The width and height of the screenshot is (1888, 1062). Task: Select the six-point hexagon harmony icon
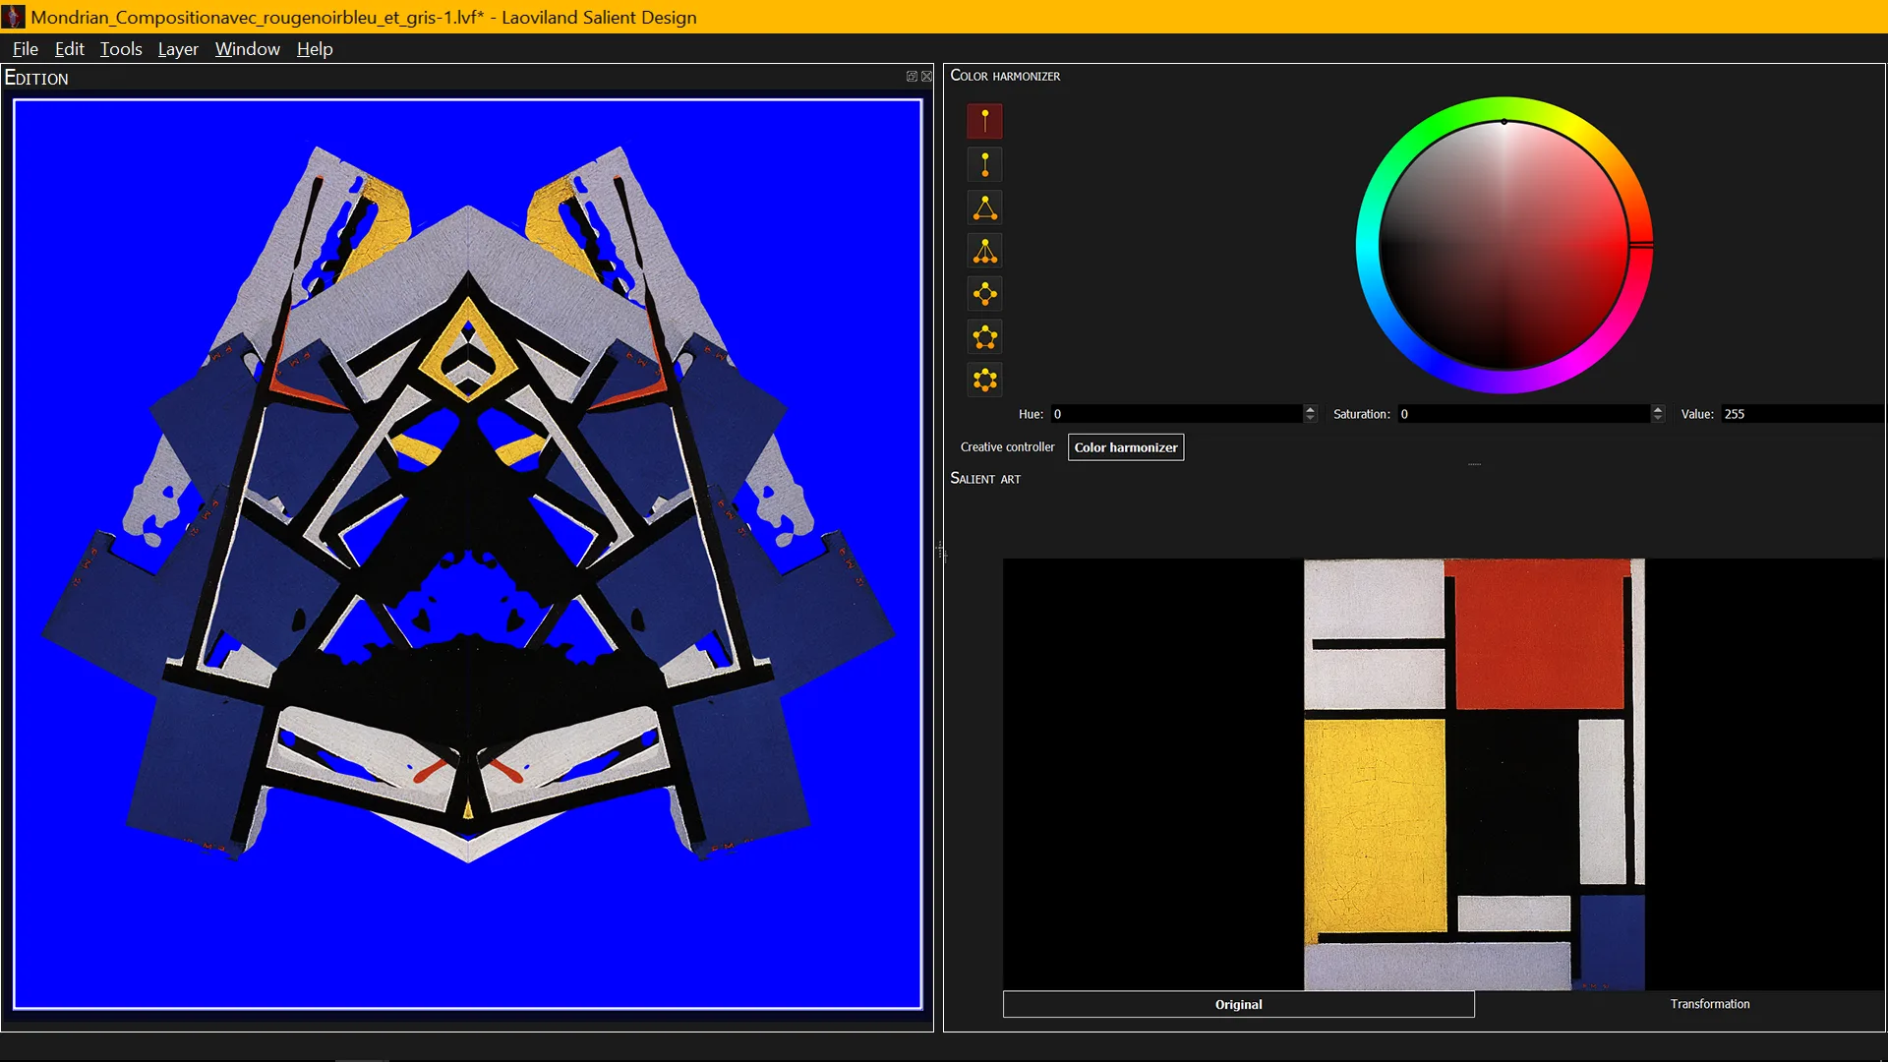click(984, 380)
